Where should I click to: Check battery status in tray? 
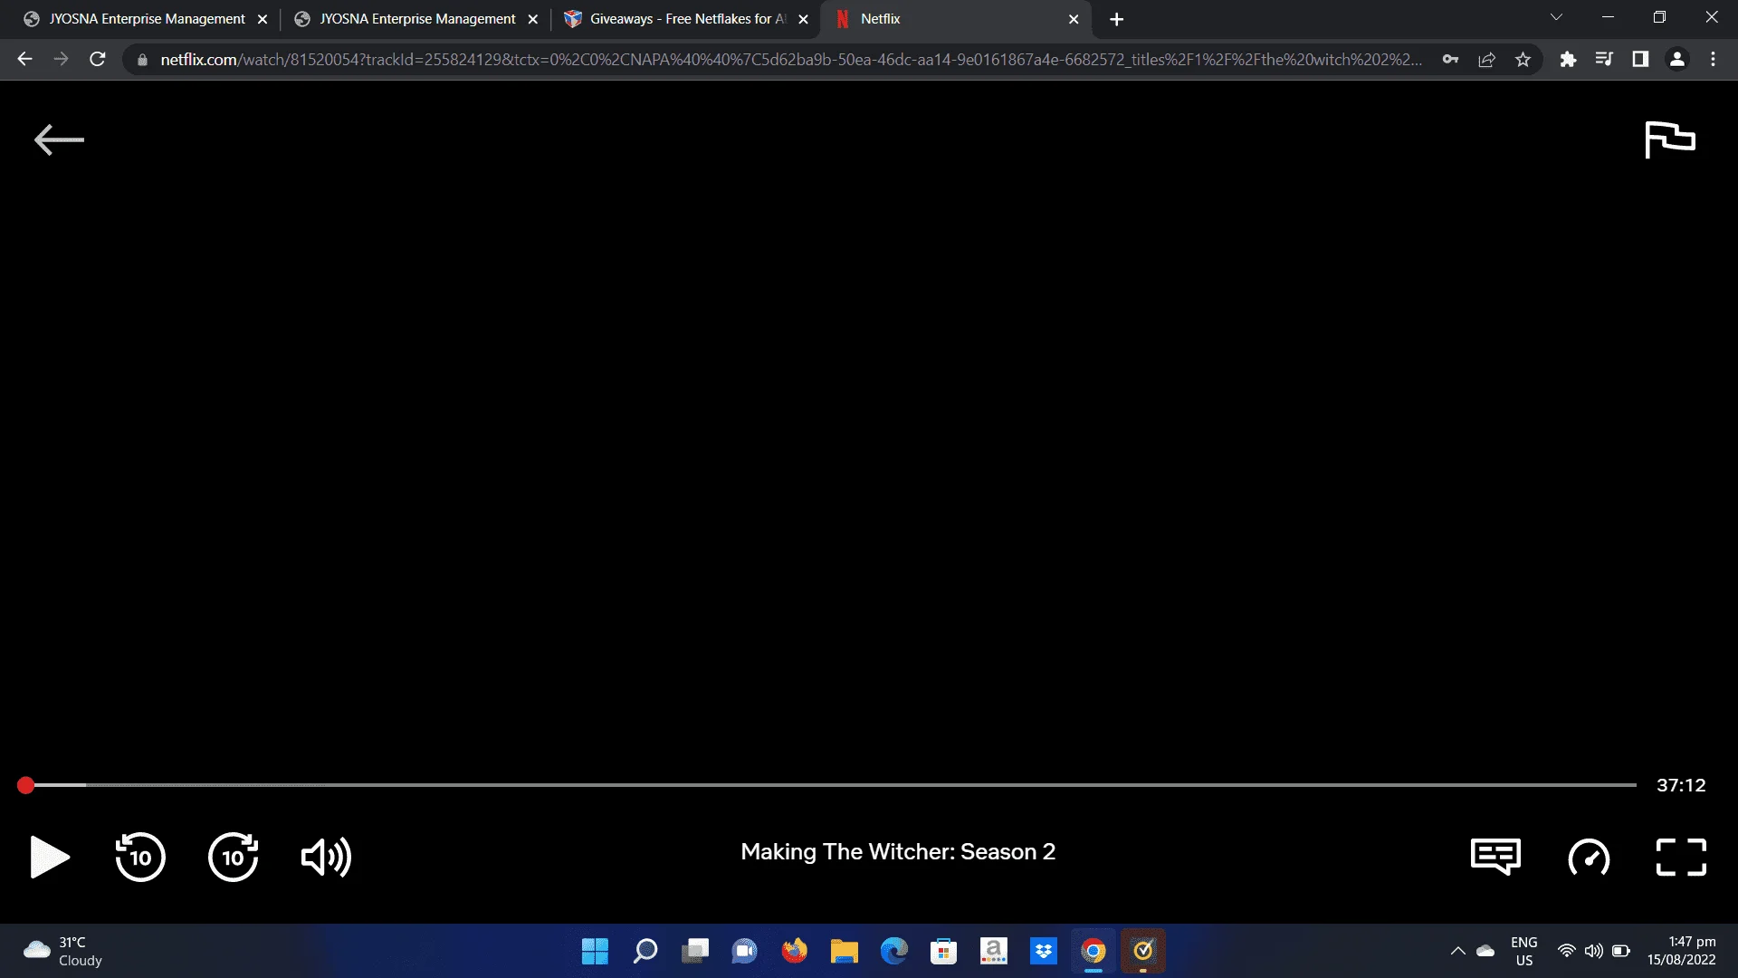1620,951
